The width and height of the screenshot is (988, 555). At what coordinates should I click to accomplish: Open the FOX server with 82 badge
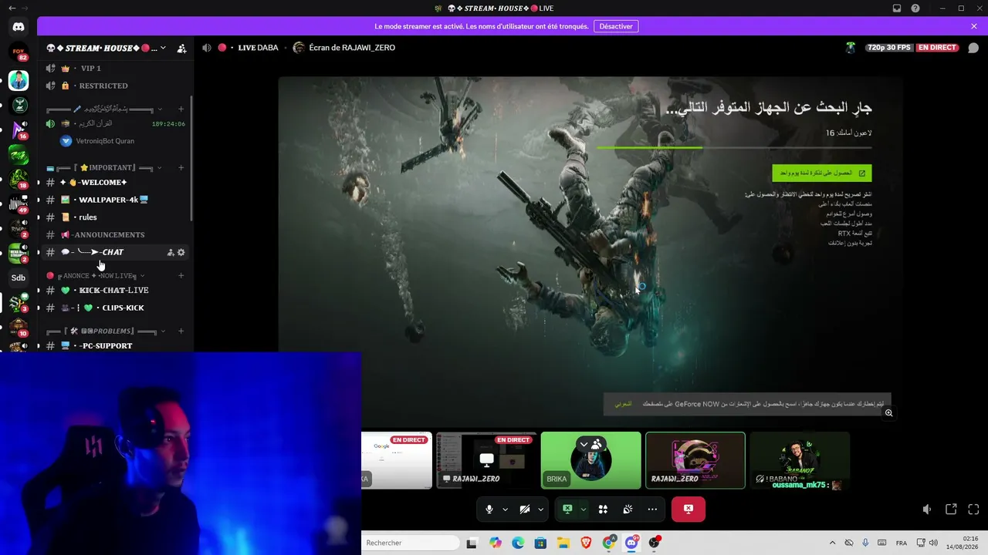pyautogui.click(x=19, y=53)
